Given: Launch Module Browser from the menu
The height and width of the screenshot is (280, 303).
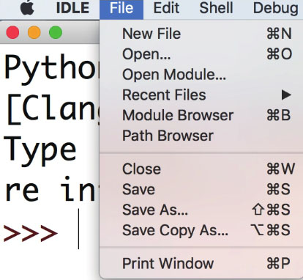Looking at the screenshot, I should (x=201, y=115).
